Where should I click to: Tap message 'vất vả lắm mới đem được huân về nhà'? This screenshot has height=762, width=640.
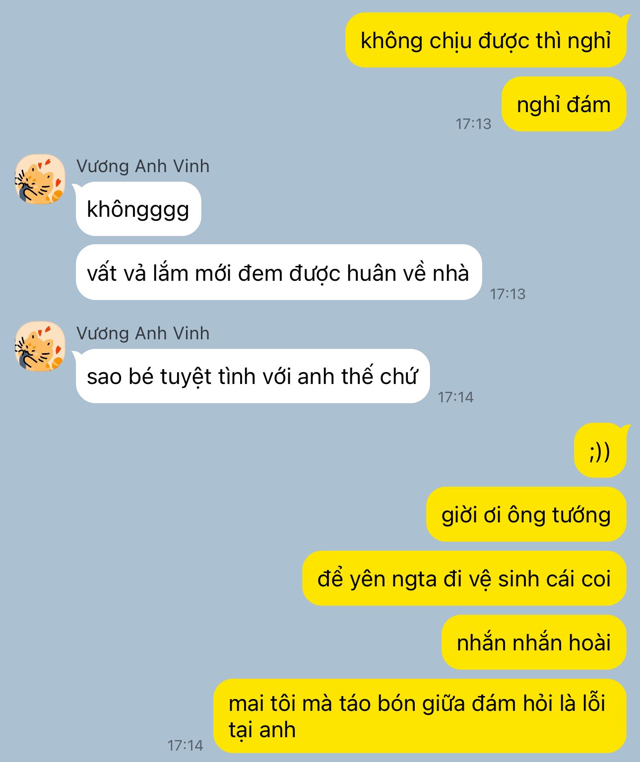point(279,272)
